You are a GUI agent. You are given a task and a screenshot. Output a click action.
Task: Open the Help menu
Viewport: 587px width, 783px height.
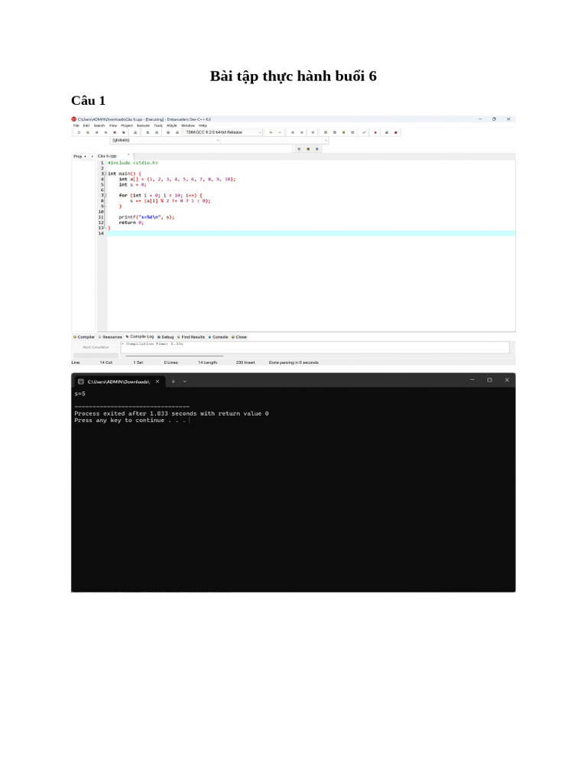[203, 125]
